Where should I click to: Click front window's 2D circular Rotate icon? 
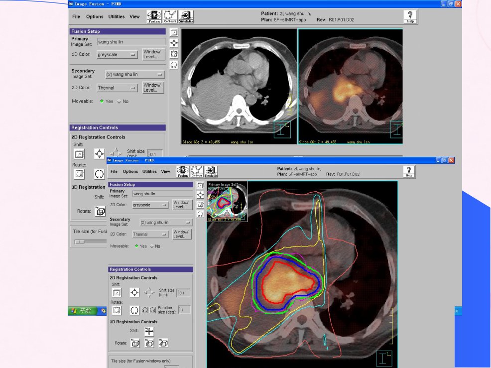pos(134,310)
